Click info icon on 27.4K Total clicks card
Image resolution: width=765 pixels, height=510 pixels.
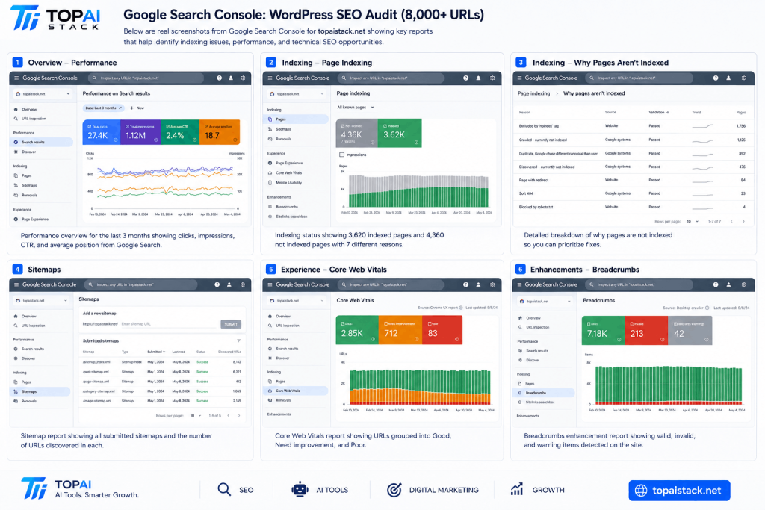click(116, 140)
